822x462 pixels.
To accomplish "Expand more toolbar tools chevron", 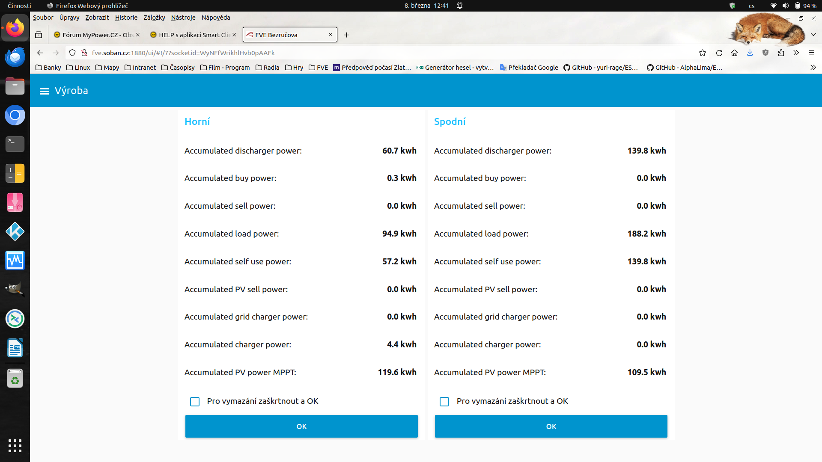I will pos(796,53).
